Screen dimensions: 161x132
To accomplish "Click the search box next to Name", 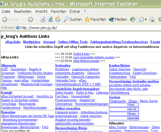I will point(118,114).
